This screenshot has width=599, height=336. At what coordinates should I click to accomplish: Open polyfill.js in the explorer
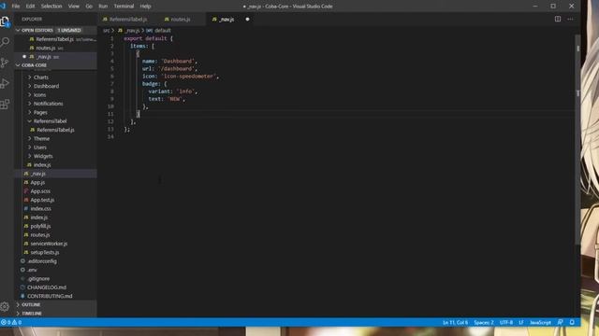pyautogui.click(x=56, y=226)
